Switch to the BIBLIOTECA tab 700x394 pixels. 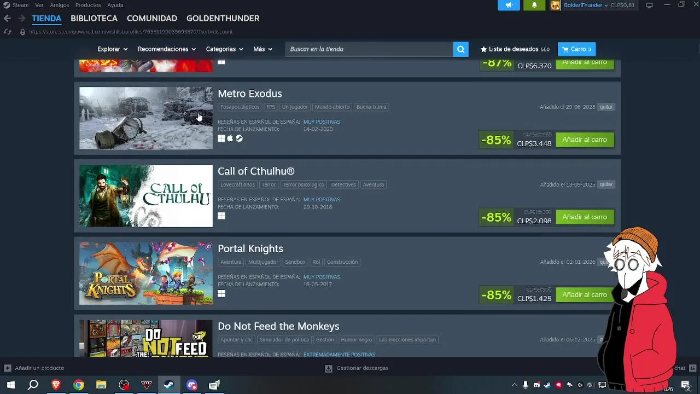click(94, 18)
